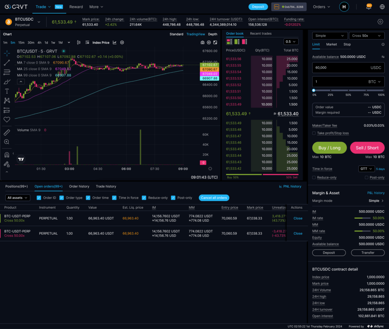Toggle the Order ID checkbox
Image resolution: width=389 pixels, height=329 pixels.
click(39, 198)
